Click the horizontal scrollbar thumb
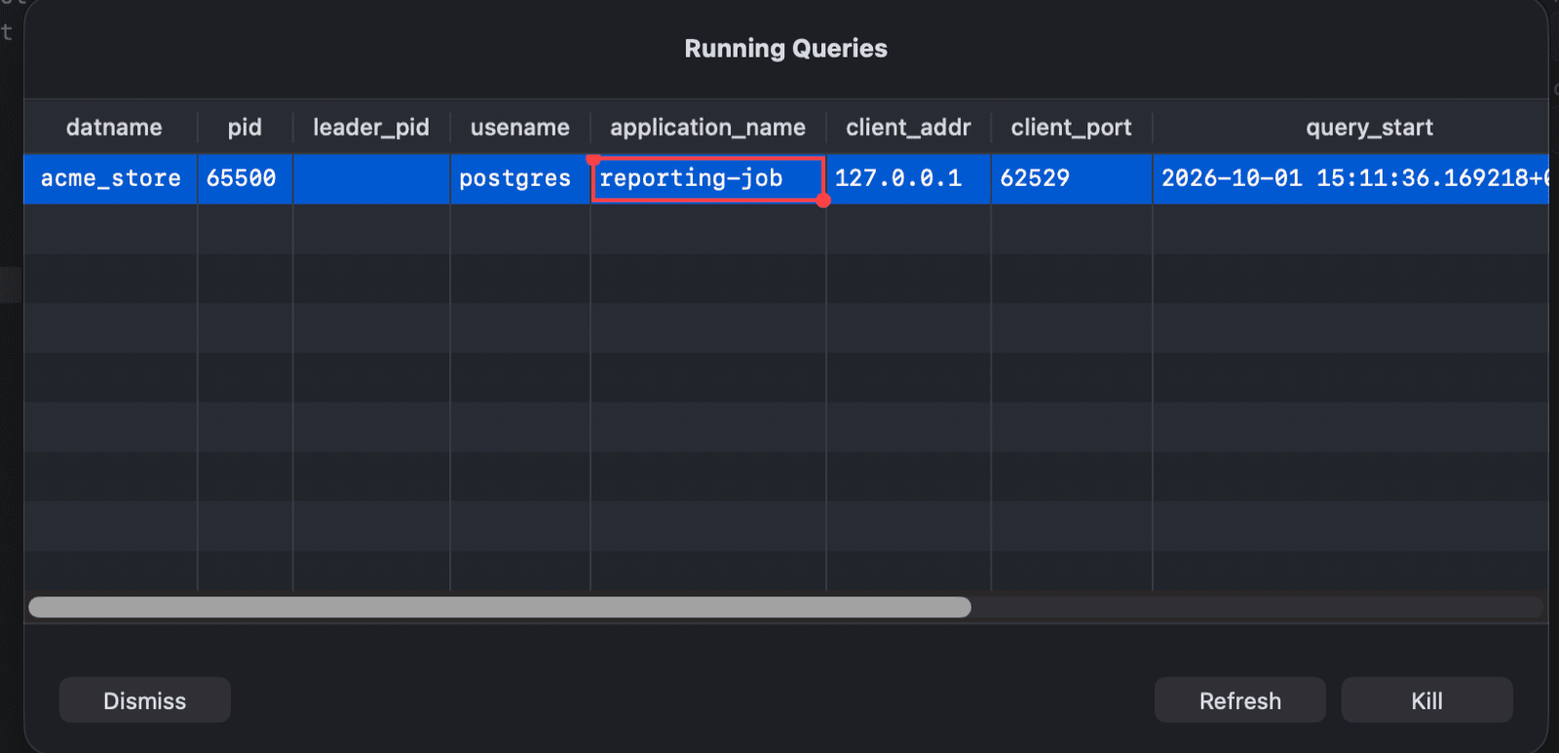 click(x=500, y=607)
